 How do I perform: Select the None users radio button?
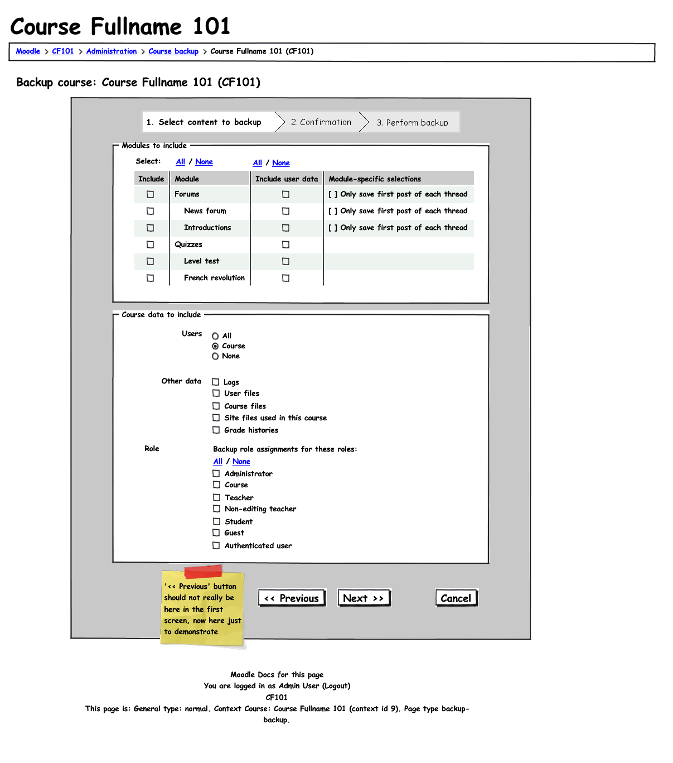click(215, 356)
